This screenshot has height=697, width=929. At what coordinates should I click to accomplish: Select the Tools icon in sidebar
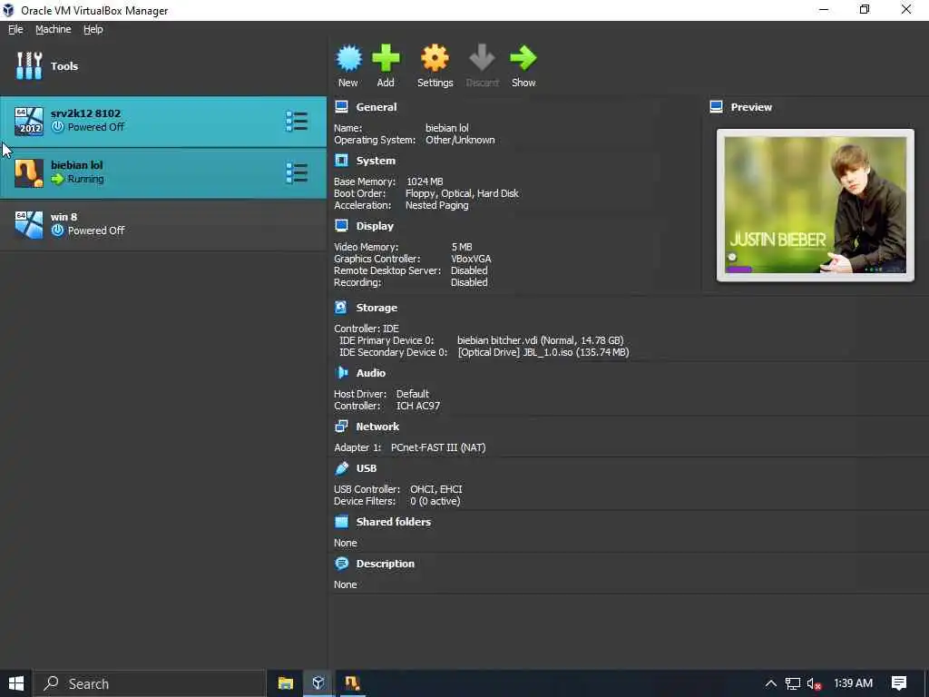[29, 65]
